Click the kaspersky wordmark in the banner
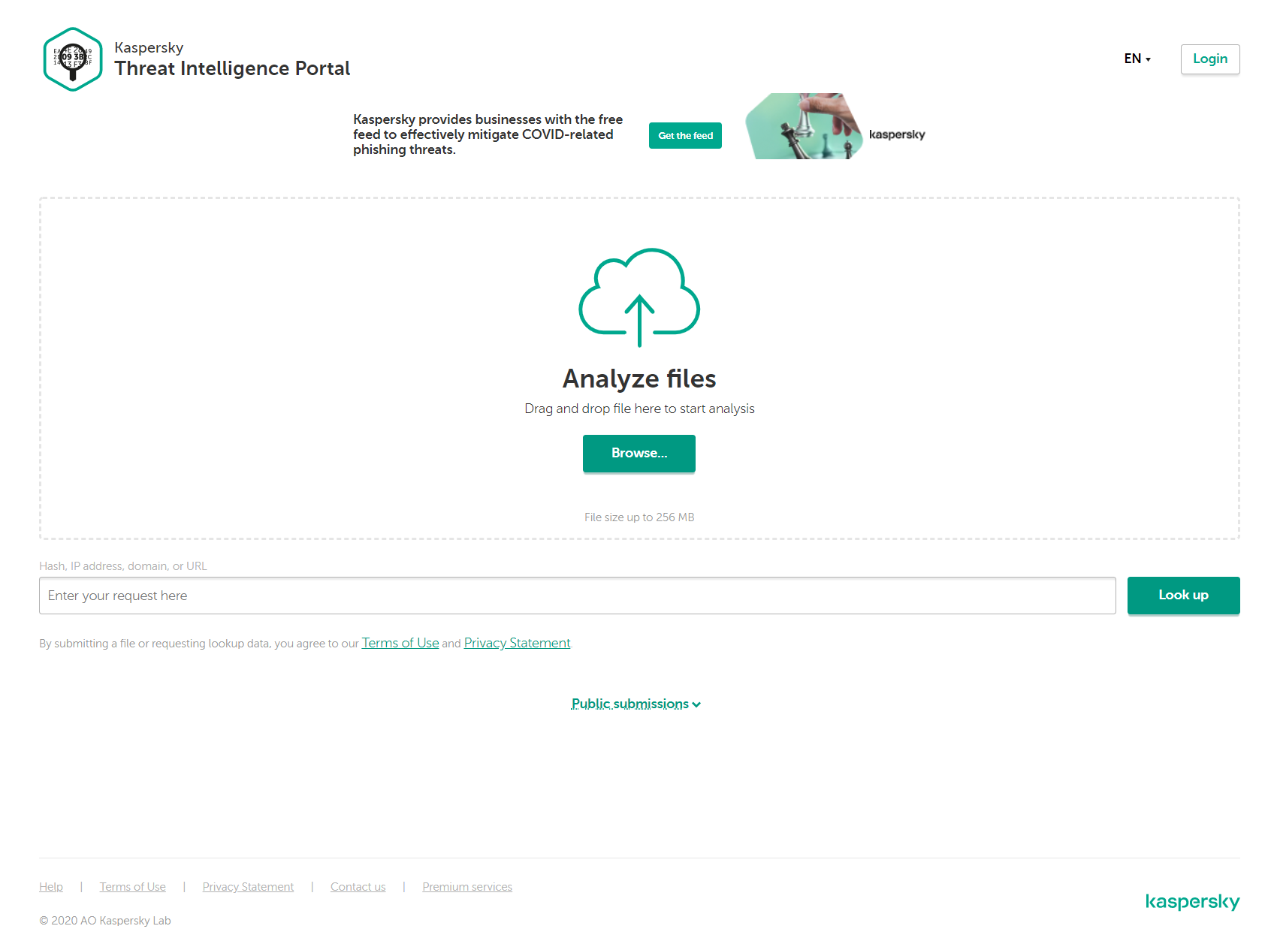This screenshot has width=1265, height=935. [x=897, y=134]
